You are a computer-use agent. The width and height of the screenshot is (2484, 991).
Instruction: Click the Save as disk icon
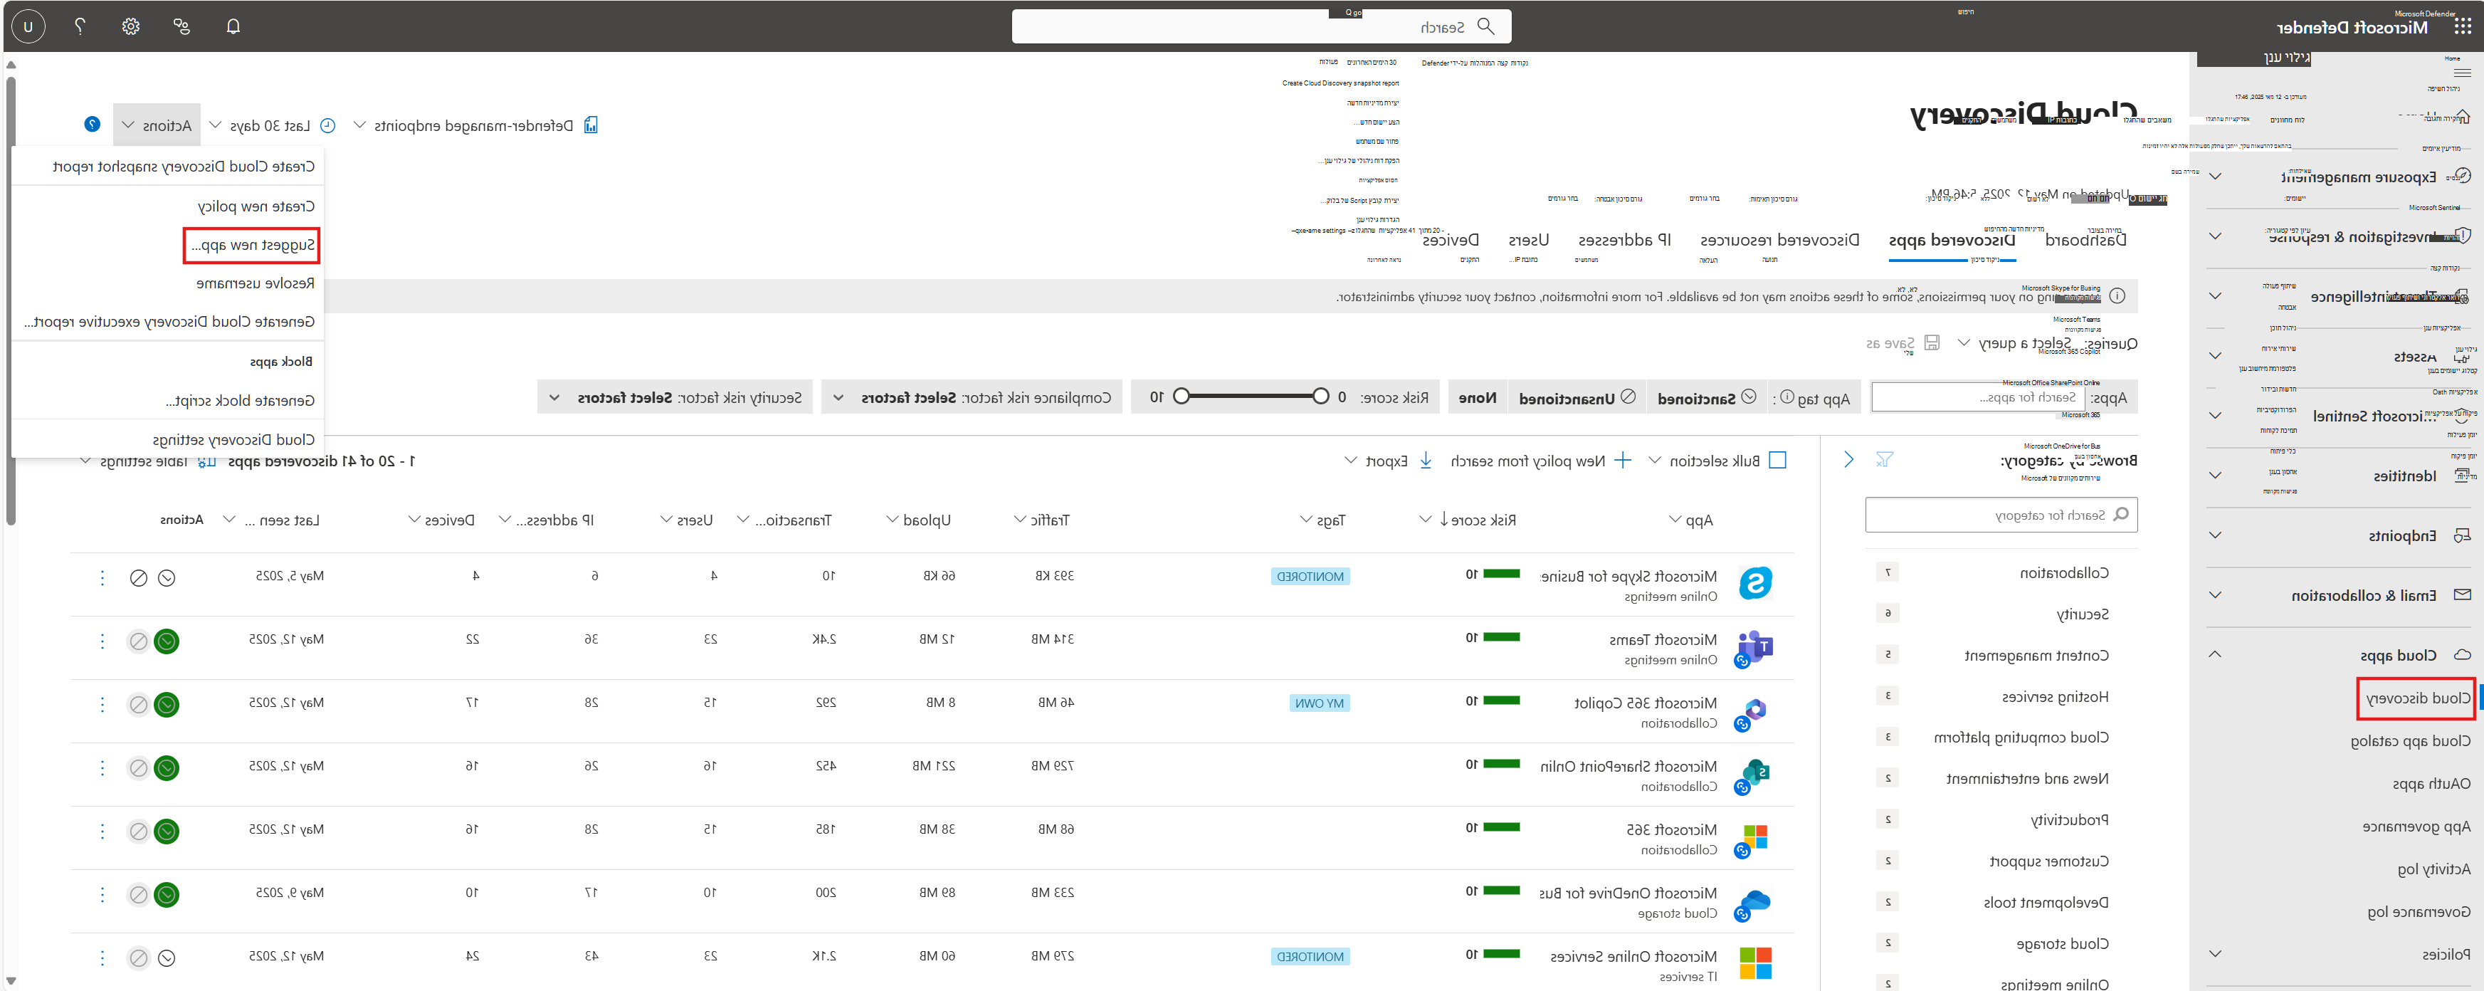[1932, 342]
